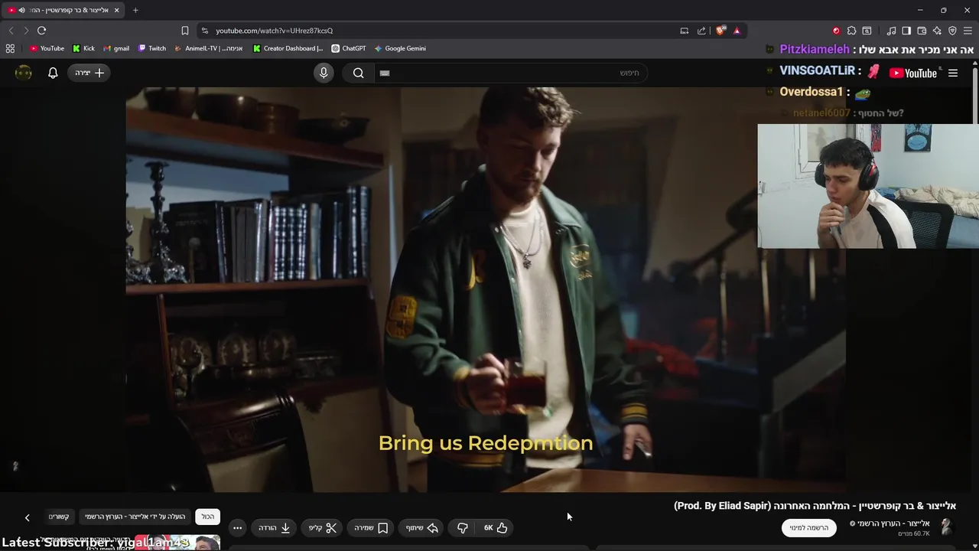Save the video with Save (שמירה) button
This screenshot has height=551, width=979.
point(371,527)
